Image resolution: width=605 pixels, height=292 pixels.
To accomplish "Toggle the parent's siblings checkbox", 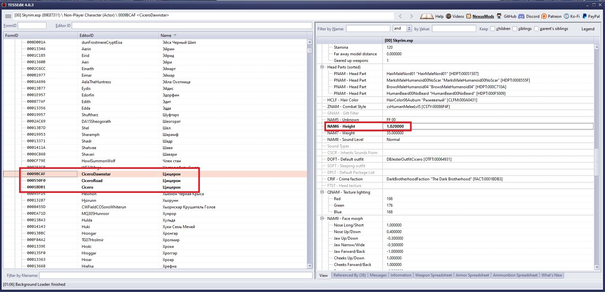I will pos(536,29).
